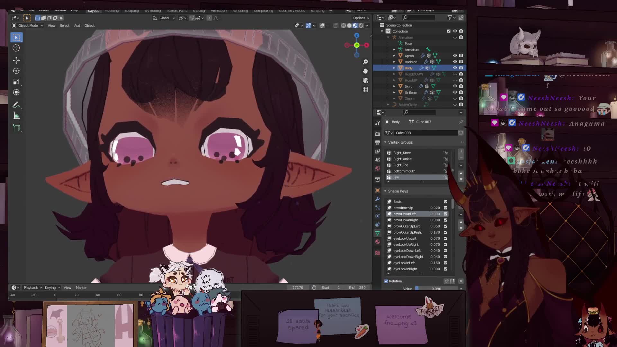617x347 pixels.
Task: Select the Cursor tool
Action: (16, 48)
